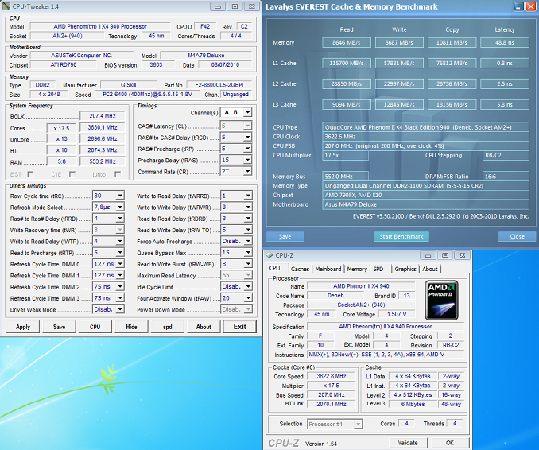Click the Save button in CPU-Tweaker
Screen dimensions: 539x450
pyautogui.click(x=59, y=327)
